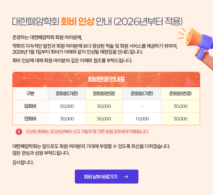Click the dash cell for 준회원(기존) 입회비
The image size is (213, 195).
pyautogui.click(x=142, y=106)
